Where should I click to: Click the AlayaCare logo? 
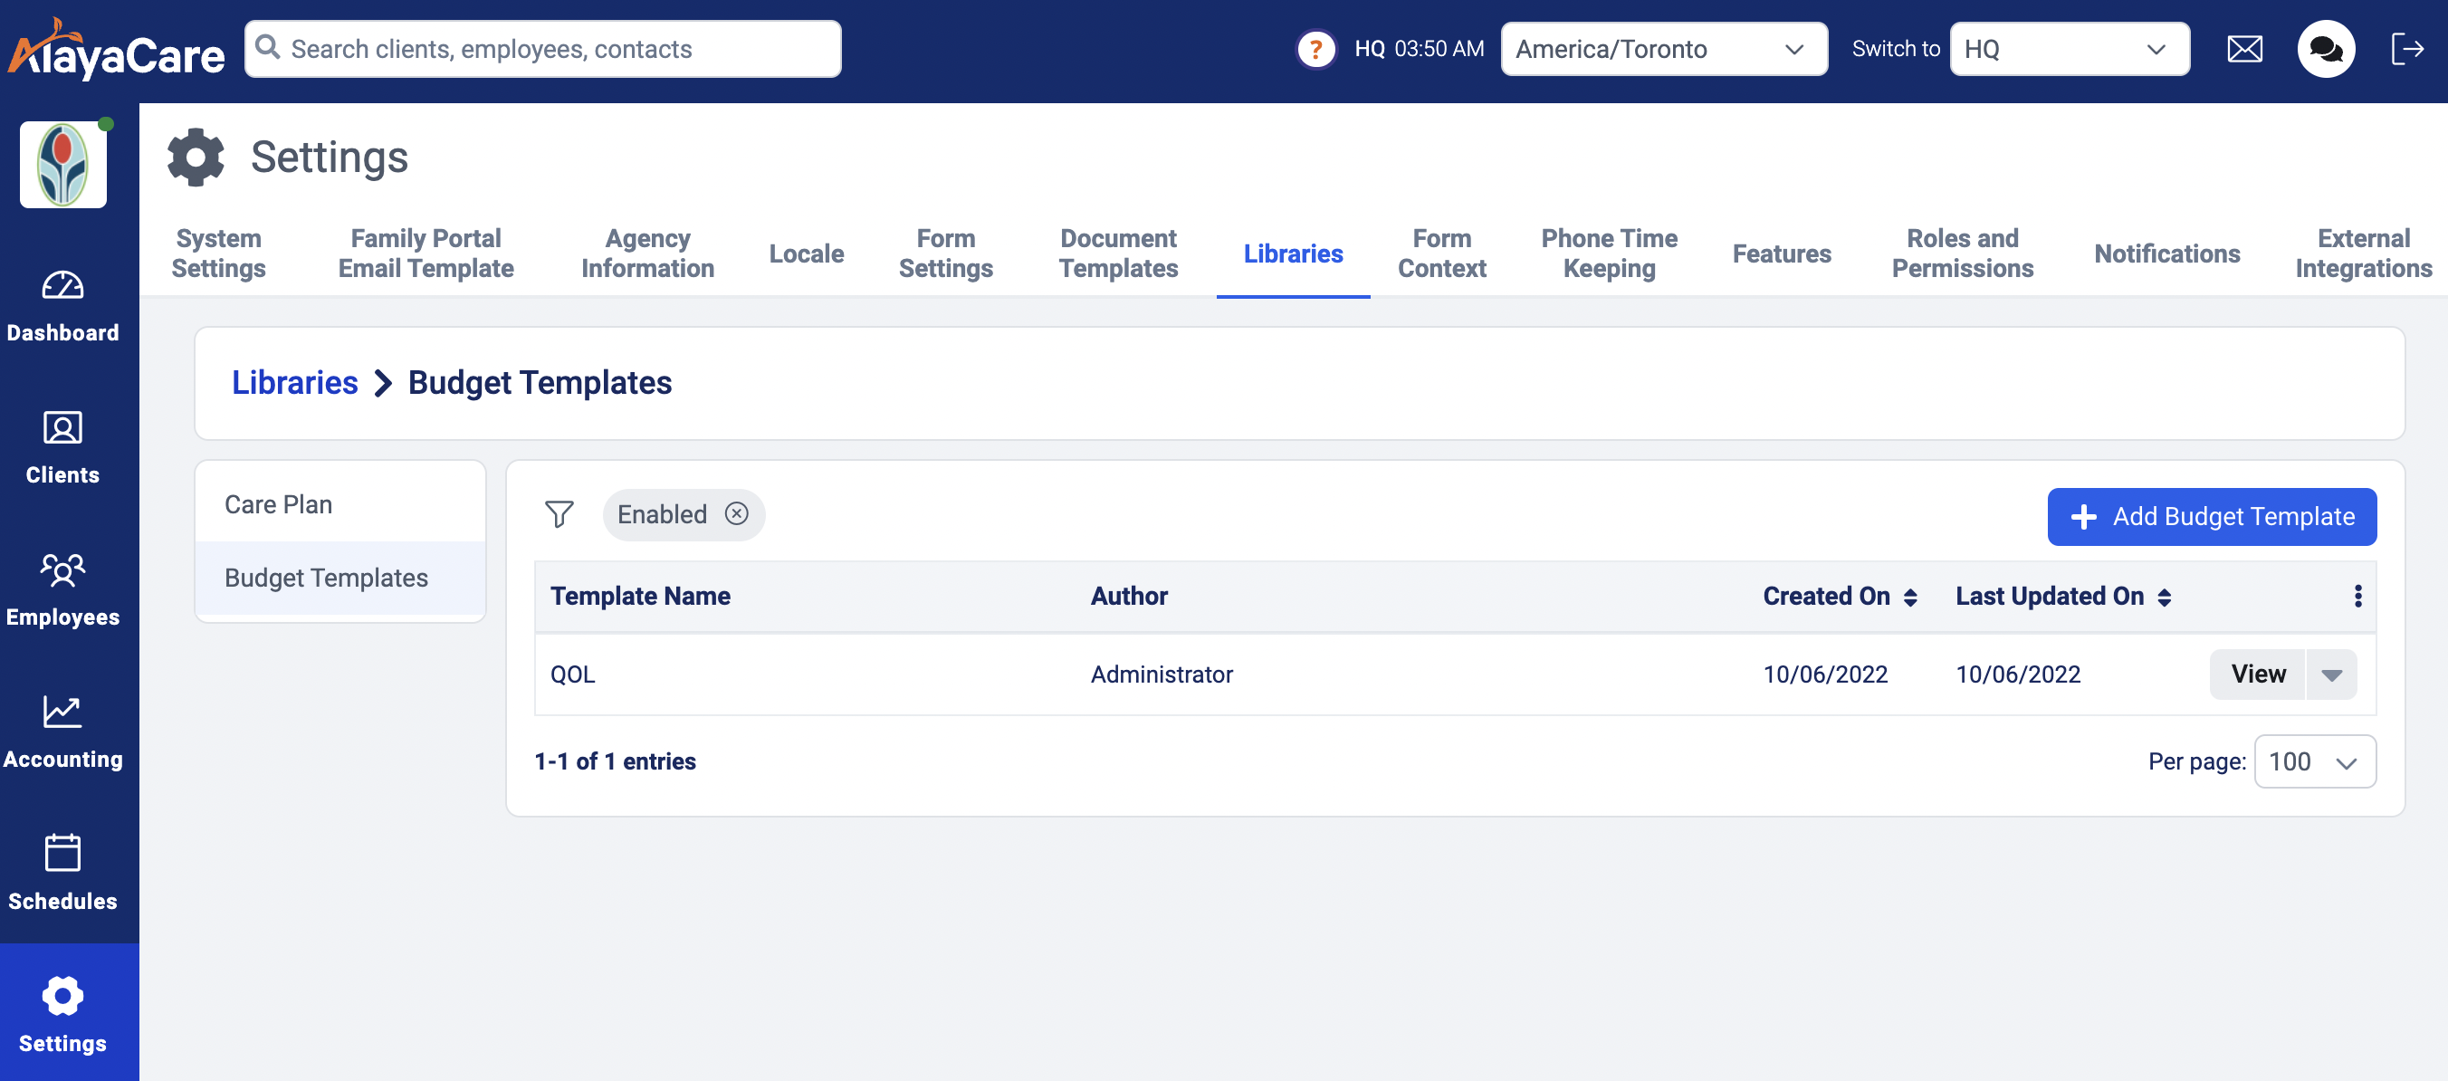point(116,50)
